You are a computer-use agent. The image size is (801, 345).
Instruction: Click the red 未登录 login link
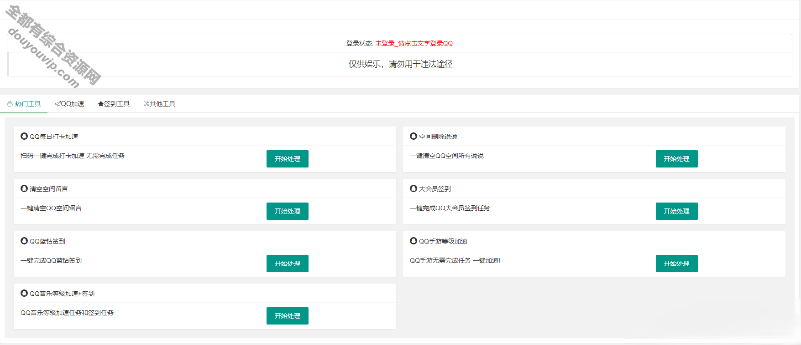(x=414, y=43)
